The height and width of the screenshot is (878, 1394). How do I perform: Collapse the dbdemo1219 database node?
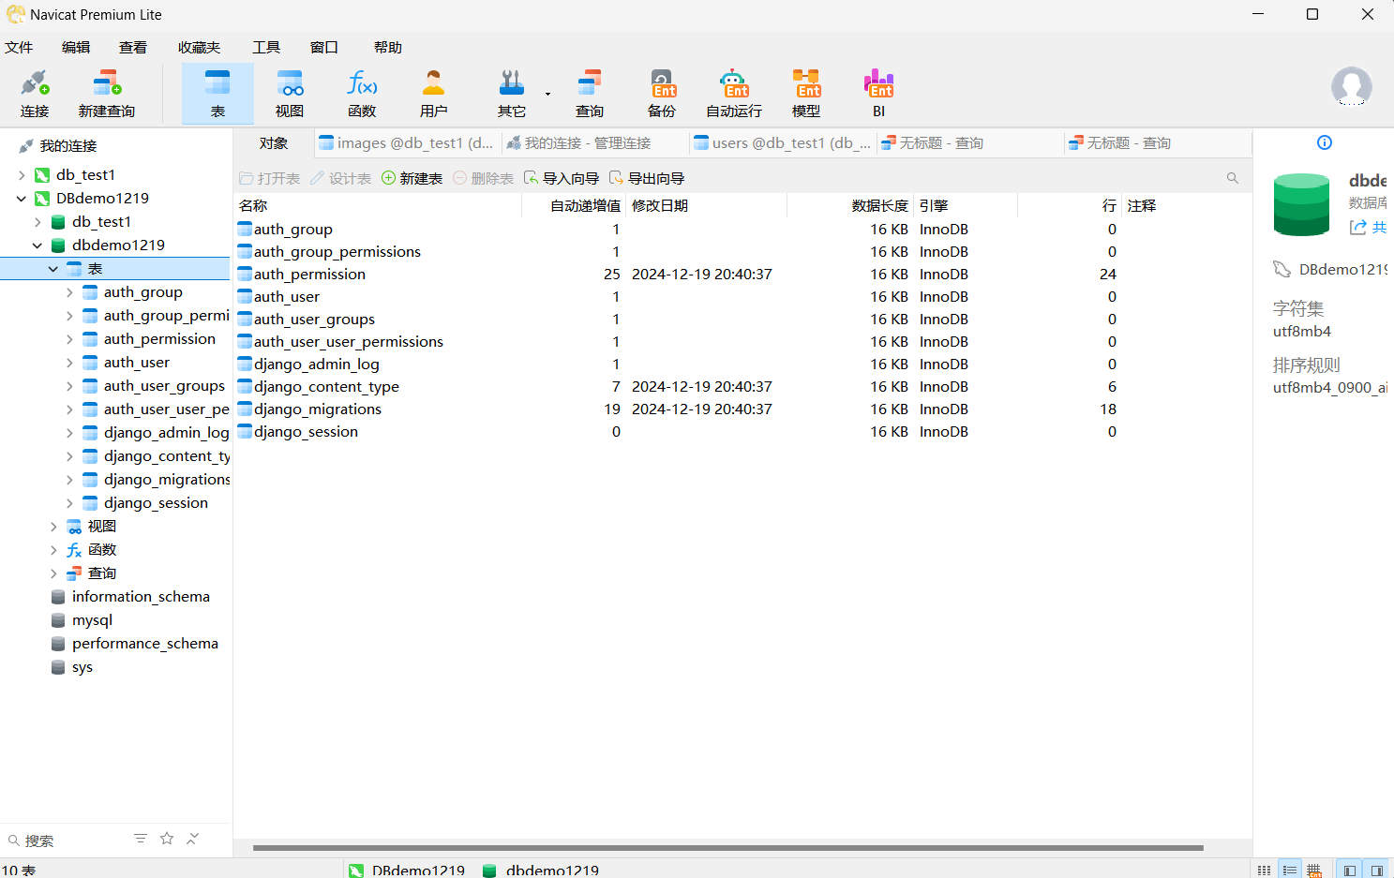37,246
